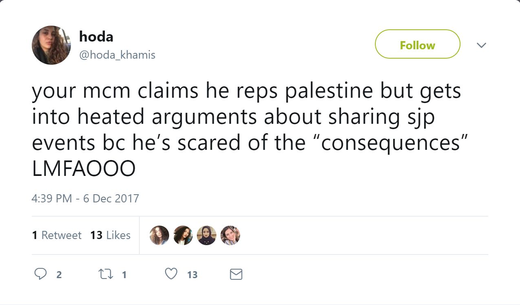The height and width of the screenshot is (305, 520).
Task: Follow the @hoda_khamis account
Action: point(417,44)
